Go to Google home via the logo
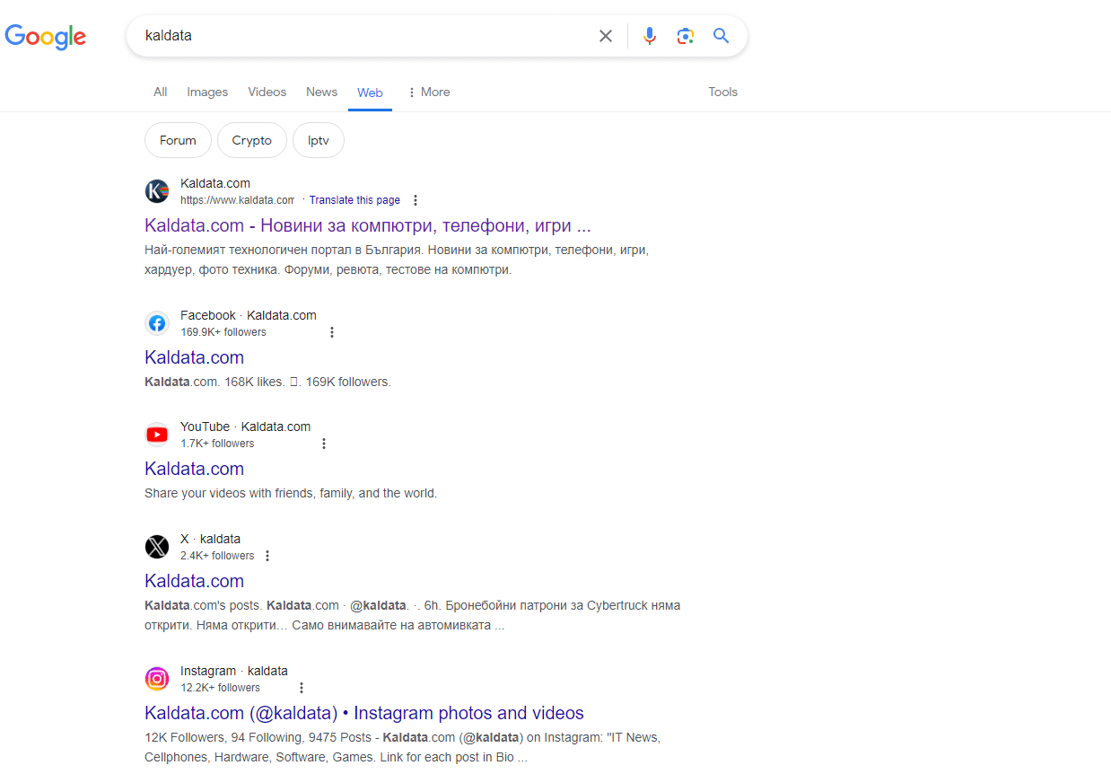1111x774 pixels. [46, 37]
